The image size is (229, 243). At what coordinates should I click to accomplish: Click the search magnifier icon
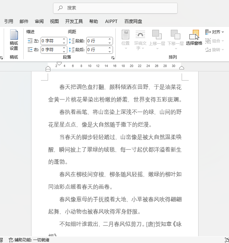60,8
